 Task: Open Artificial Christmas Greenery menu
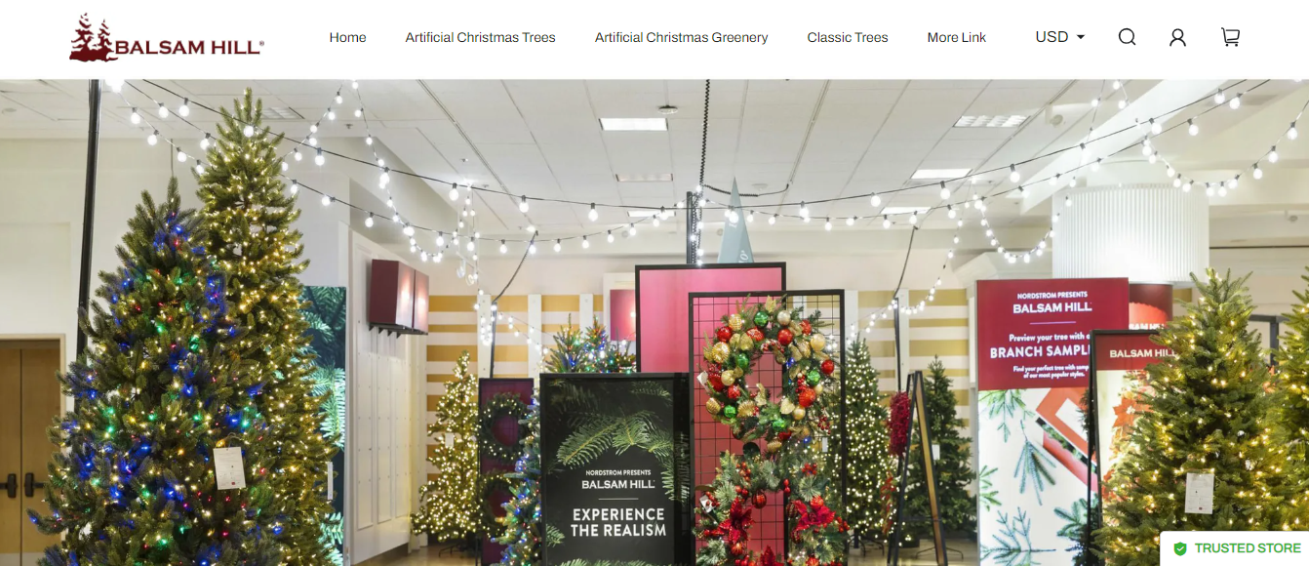pyautogui.click(x=682, y=37)
